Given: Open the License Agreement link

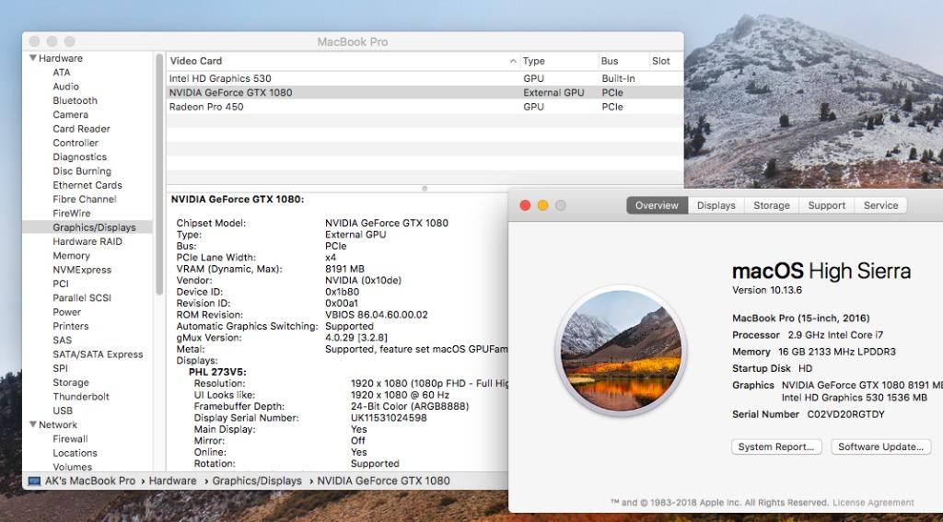Looking at the screenshot, I should tap(873, 502).
